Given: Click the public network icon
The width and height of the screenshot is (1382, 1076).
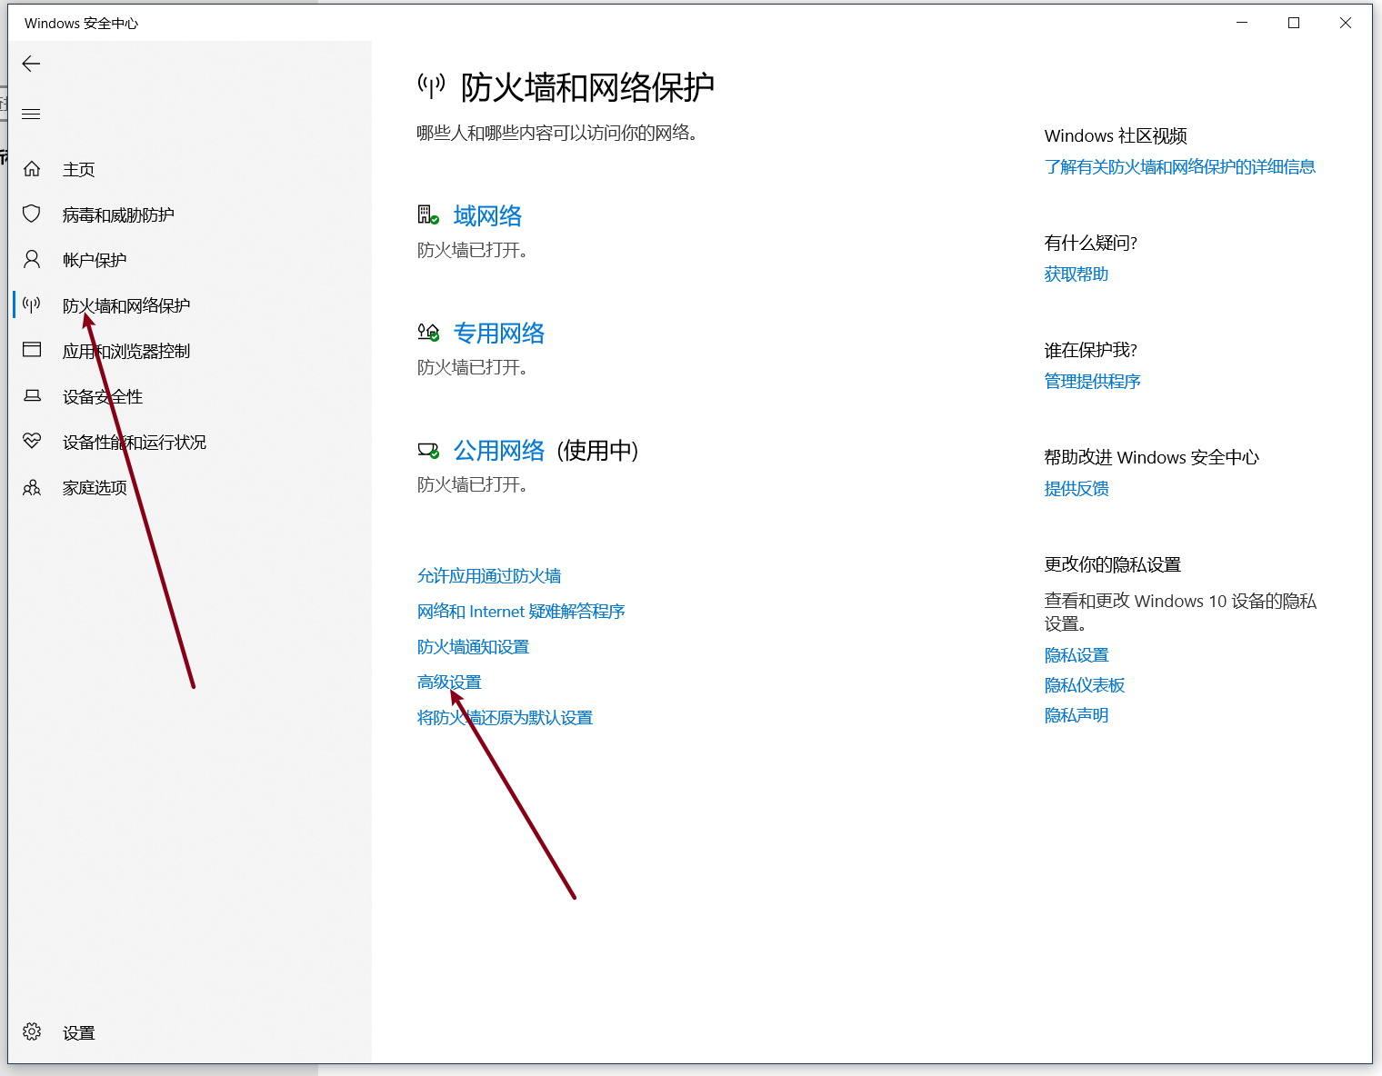Looking at the screenshot, I should 428,450.
